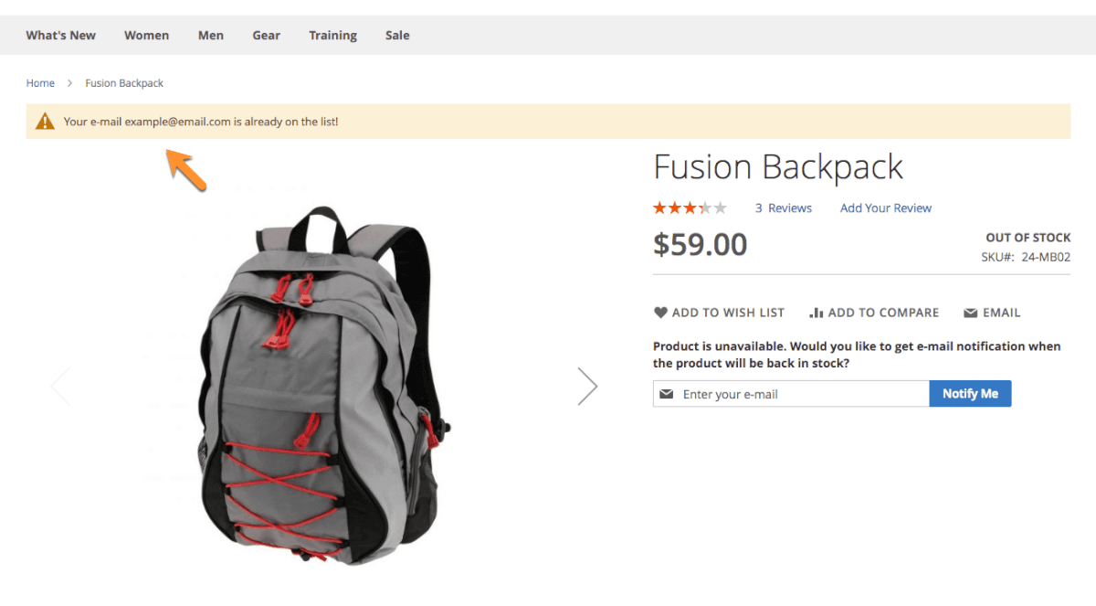Image resolution: width=1096 pixels, height=606 pixels.
Task: Click the warning triangle icon
Action: [x=45, y=121]
